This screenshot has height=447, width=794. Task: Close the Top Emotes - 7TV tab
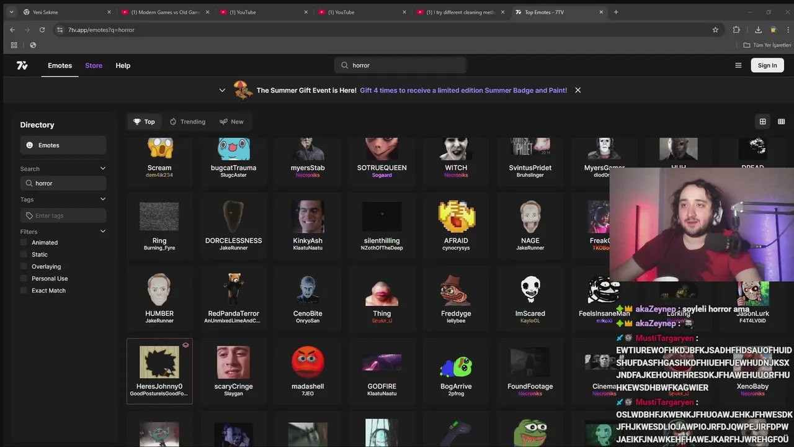click(x=601, y=12)
